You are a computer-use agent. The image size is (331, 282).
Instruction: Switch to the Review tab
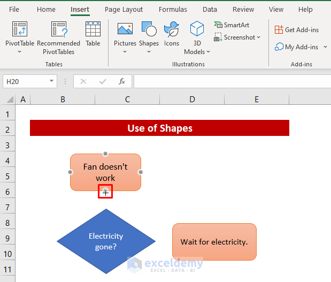click(243, 10)
